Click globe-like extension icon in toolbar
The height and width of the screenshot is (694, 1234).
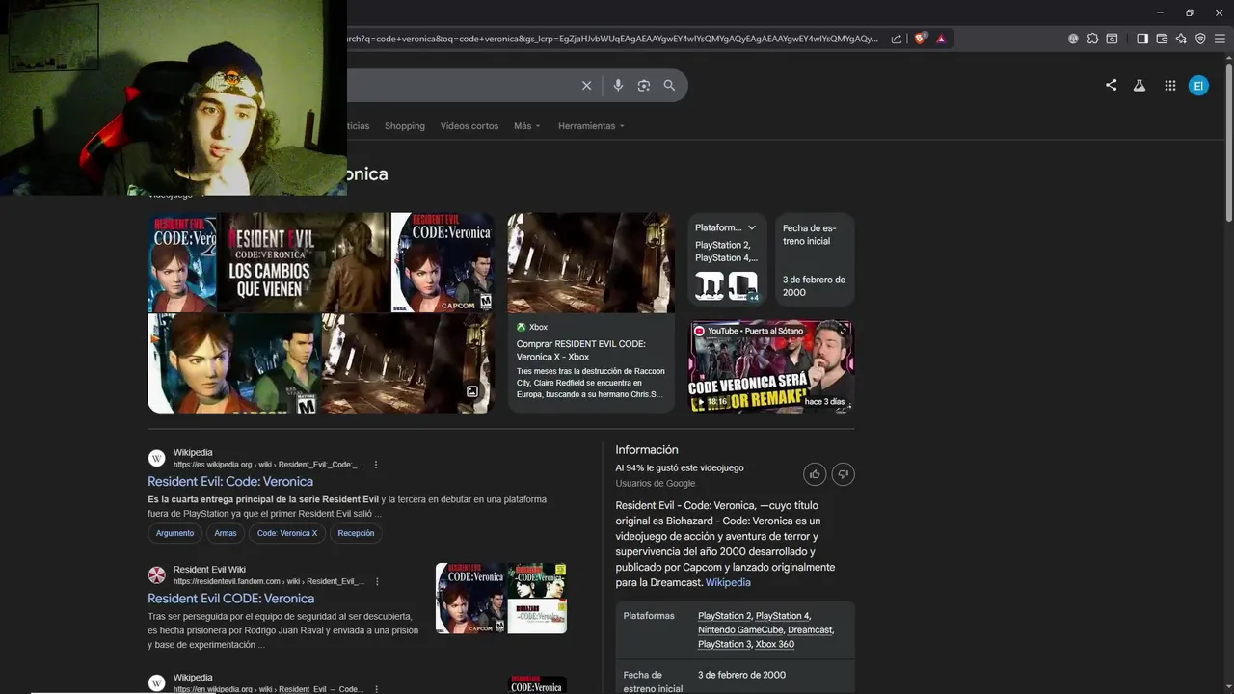[x=1073, y=39]
